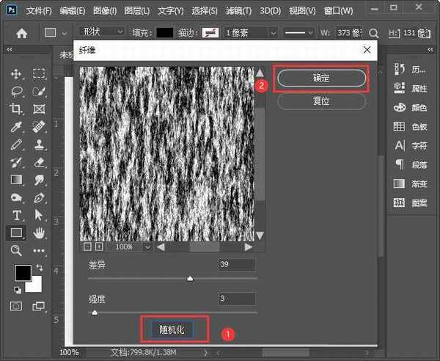
Task: Open the 色板 Swatches panel
Action: coord(400,126)
